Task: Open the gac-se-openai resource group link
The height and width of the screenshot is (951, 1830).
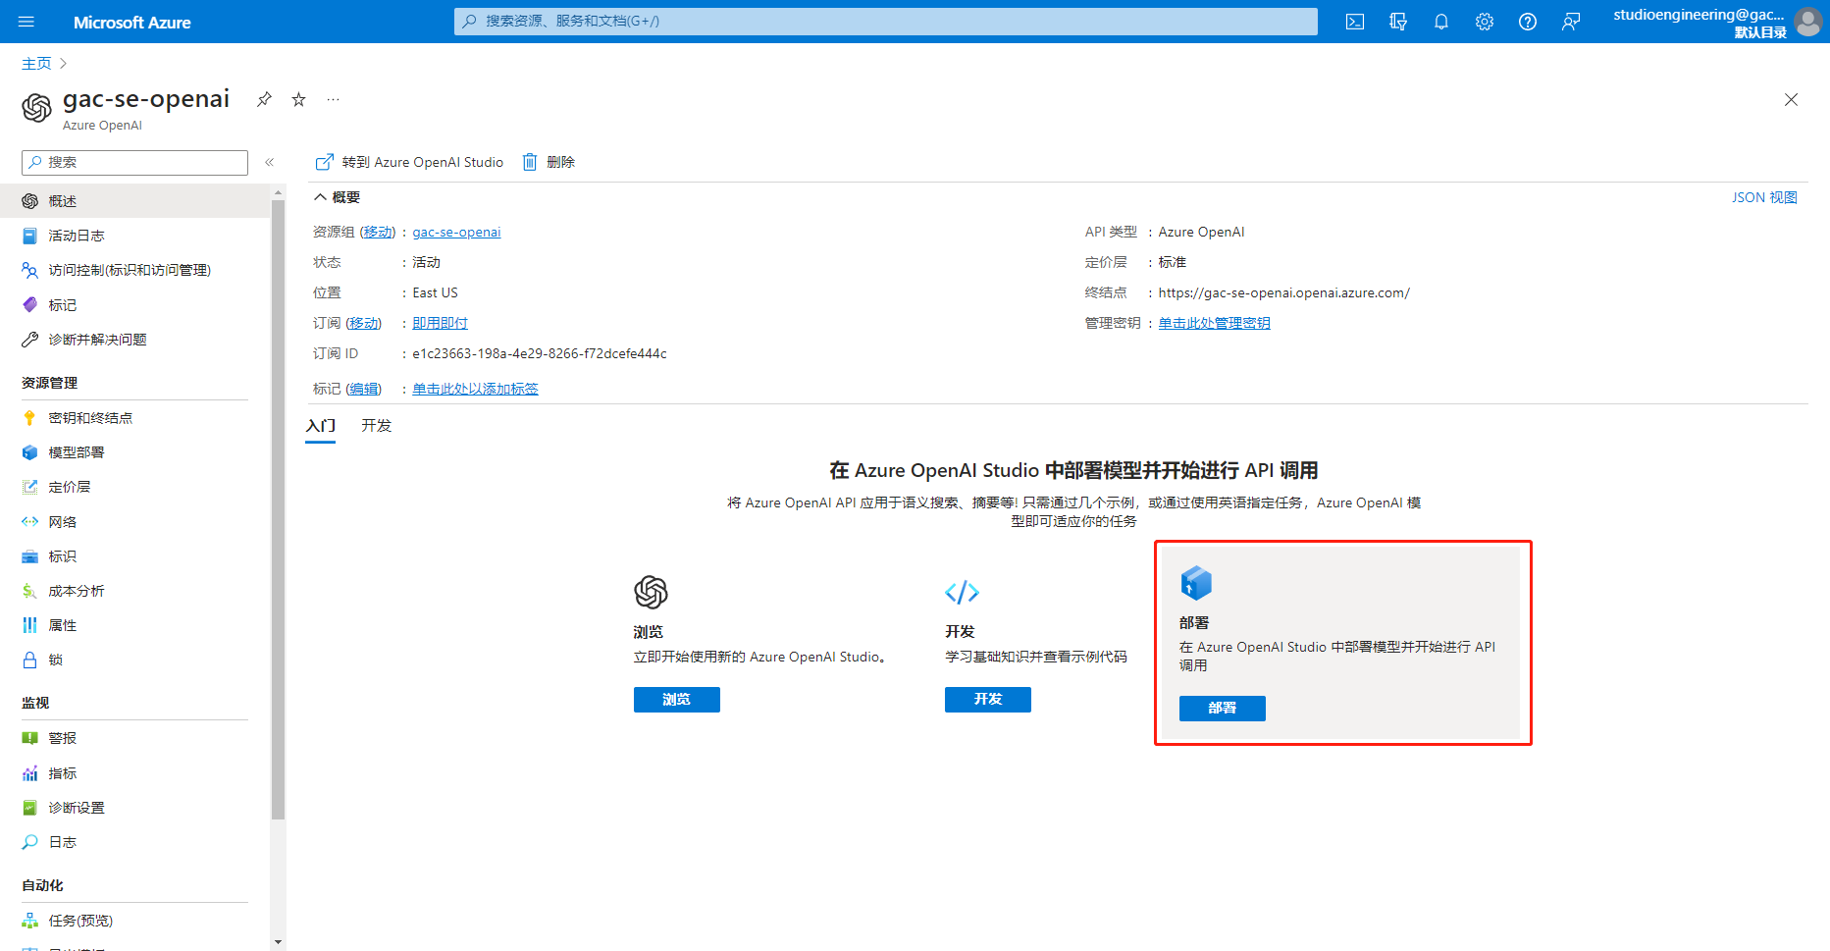Action: click(456, 233)
